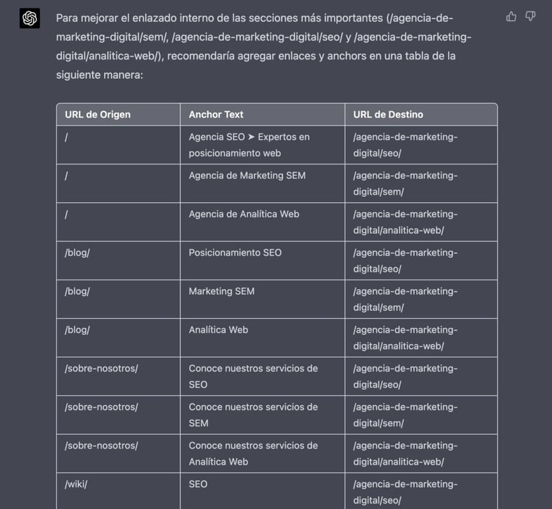
Task: Click the /blog/ origin URL cell
Action: 77,253
